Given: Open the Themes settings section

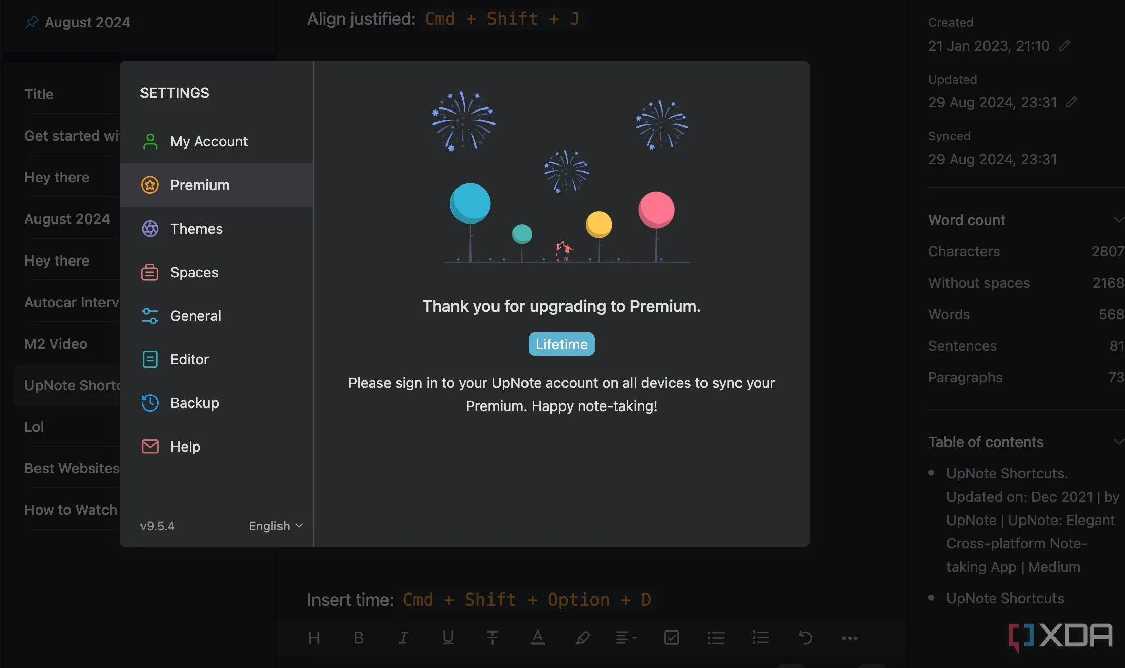Looking at the screenshot, I should coord(217,229).
